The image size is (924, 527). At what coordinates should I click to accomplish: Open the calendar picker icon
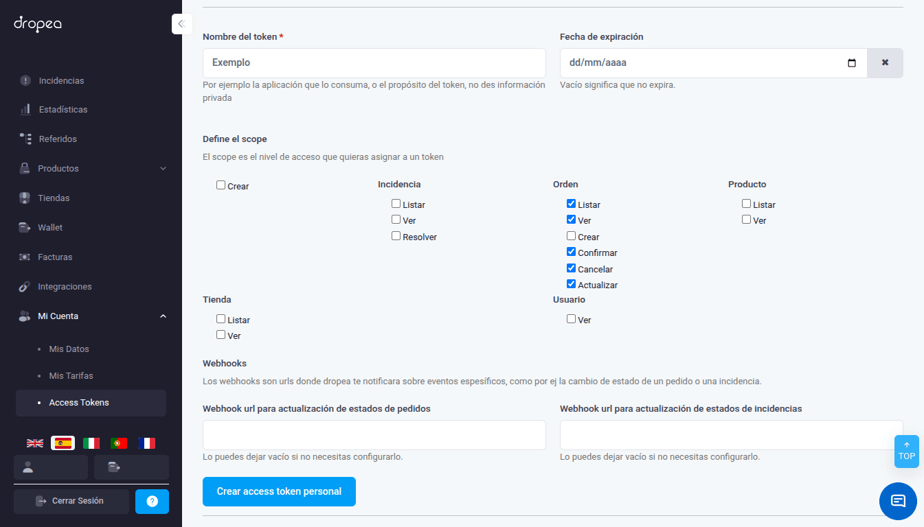[852, 63]
